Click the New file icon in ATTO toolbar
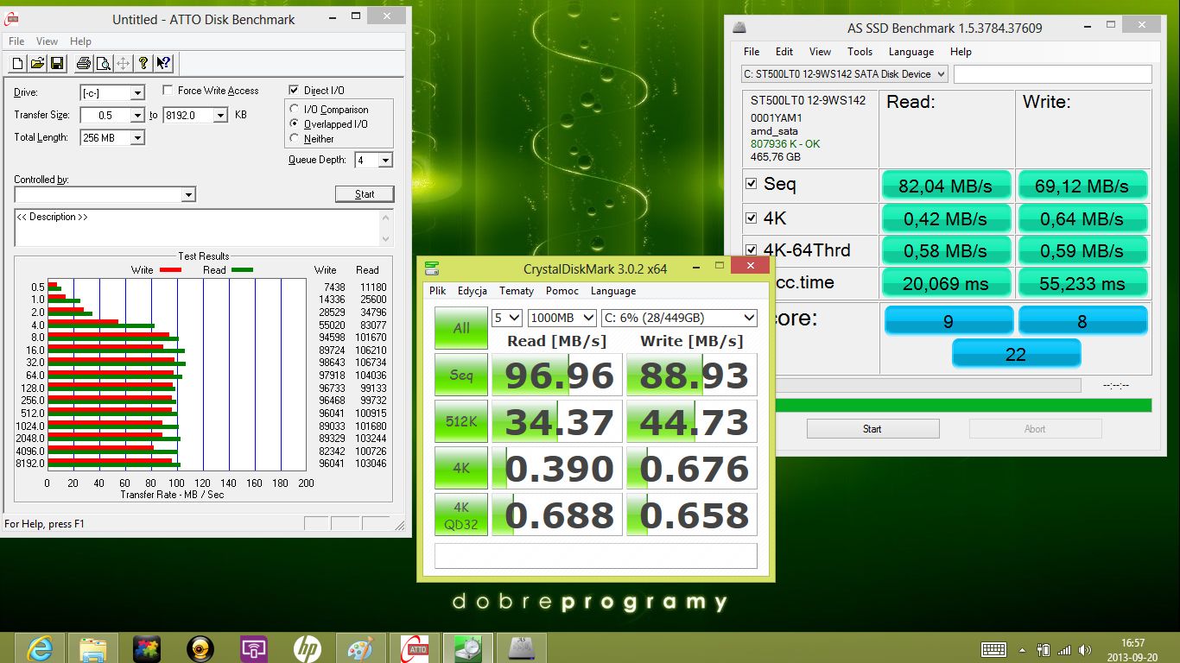This screenshot has width=1180, height=663. [x=18, y=63]
